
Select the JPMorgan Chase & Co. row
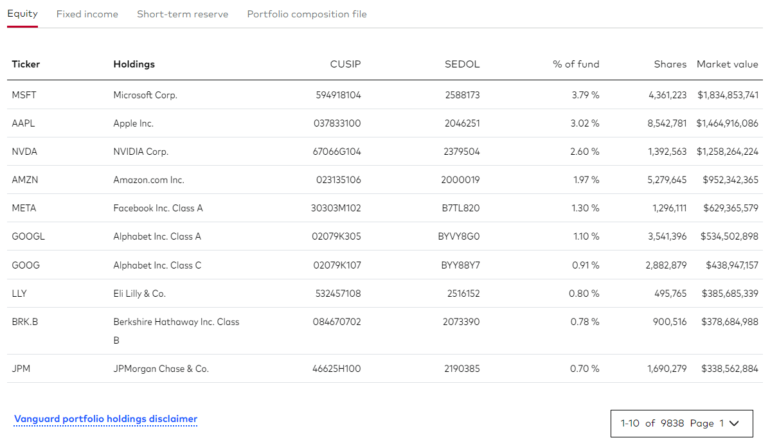(161, 369)
